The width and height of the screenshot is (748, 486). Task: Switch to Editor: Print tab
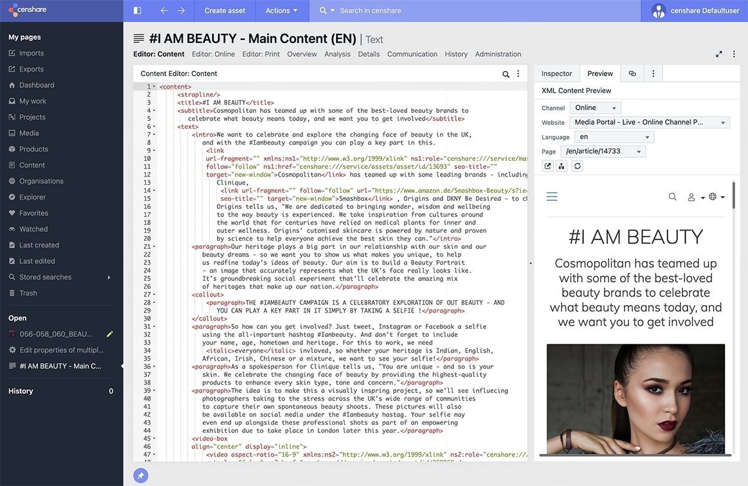(261, 54)
